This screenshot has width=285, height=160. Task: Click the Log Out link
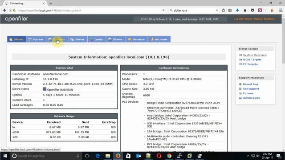point(238,19)
